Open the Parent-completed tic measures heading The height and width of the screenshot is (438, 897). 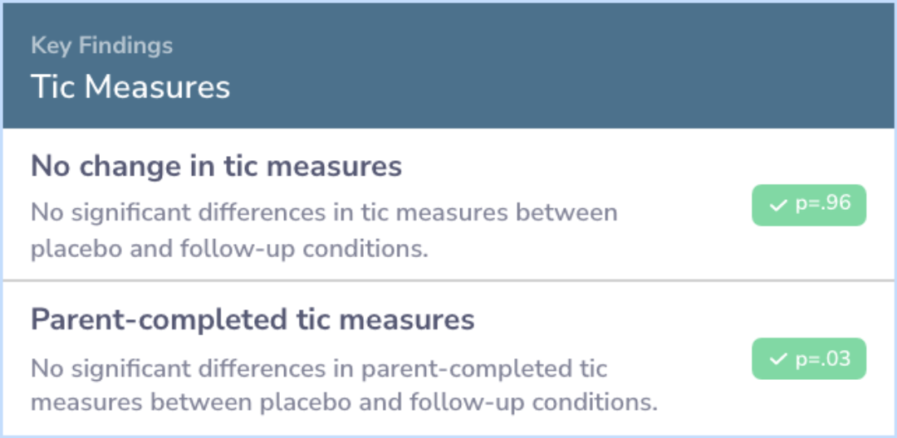[252, 320]
